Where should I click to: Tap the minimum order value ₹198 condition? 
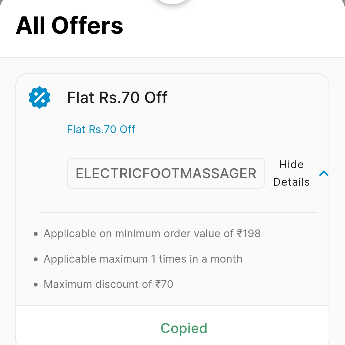tap(152, 234)
